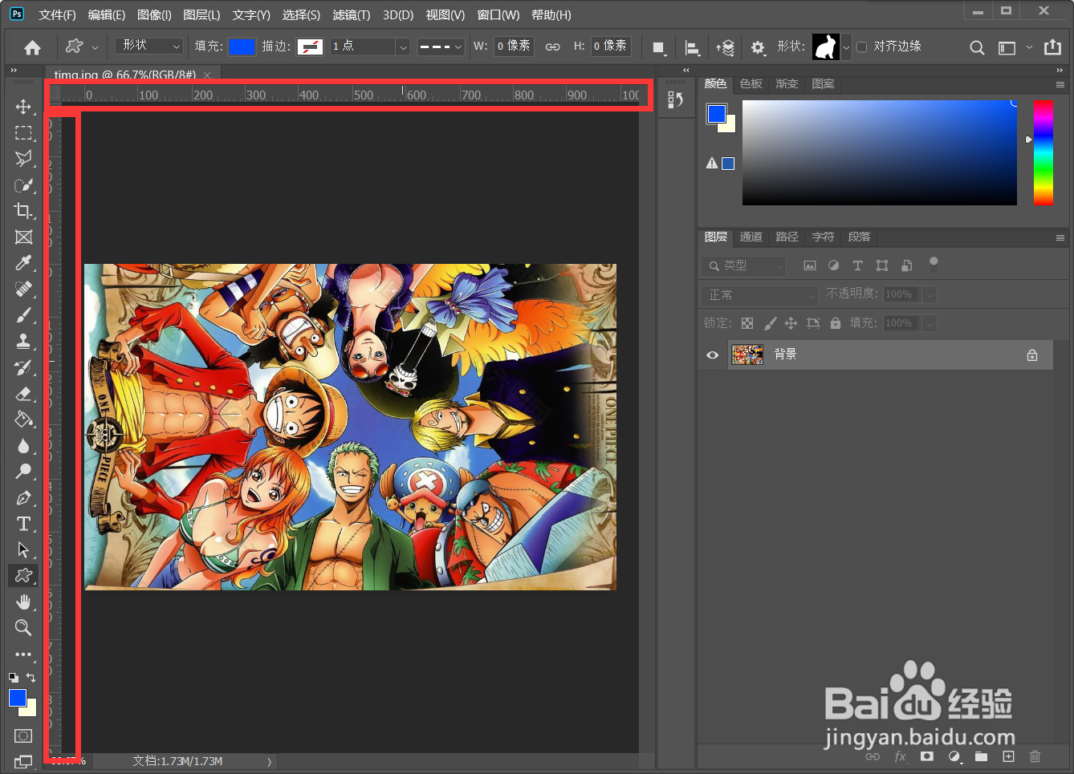Screen dimensions: 1074x774
Task: Switch to the 通道 tab
Action: coord(751,237)
